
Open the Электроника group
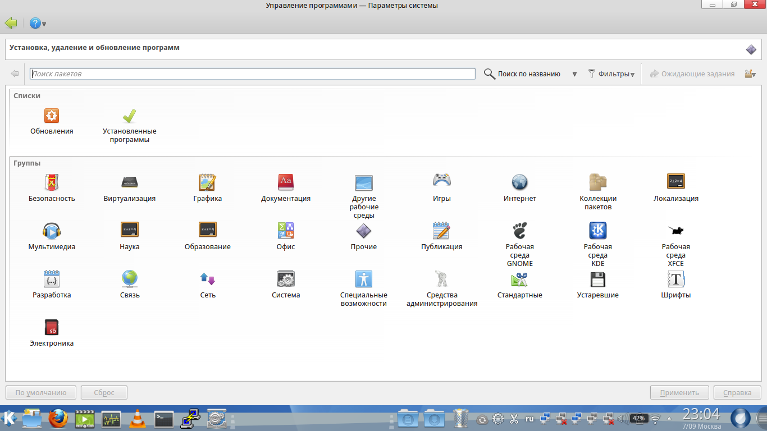pos(52,333)
